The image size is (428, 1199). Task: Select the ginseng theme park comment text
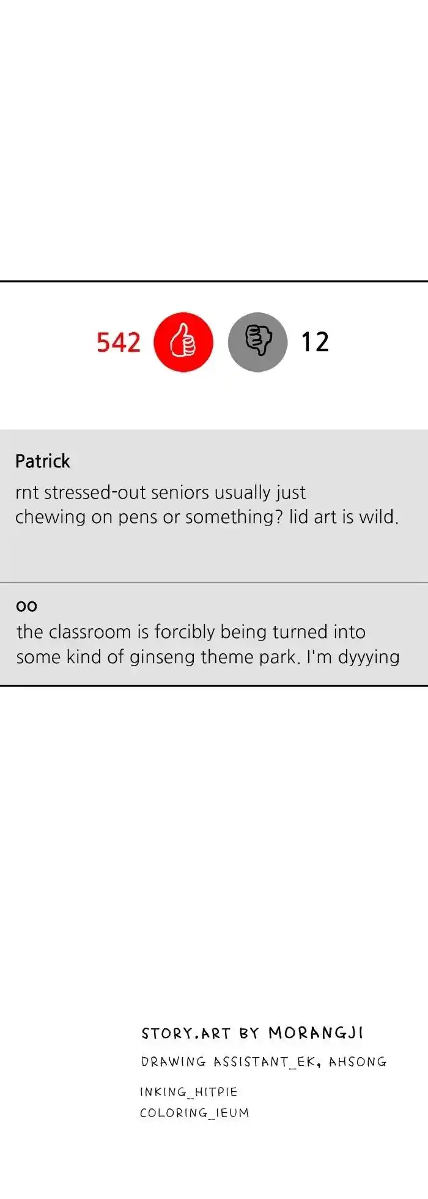(x=208, y=644)
